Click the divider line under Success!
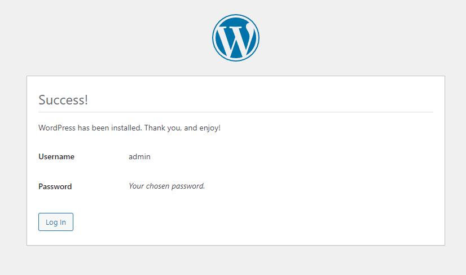The image size is (466, 275). (x=236, y=112)
